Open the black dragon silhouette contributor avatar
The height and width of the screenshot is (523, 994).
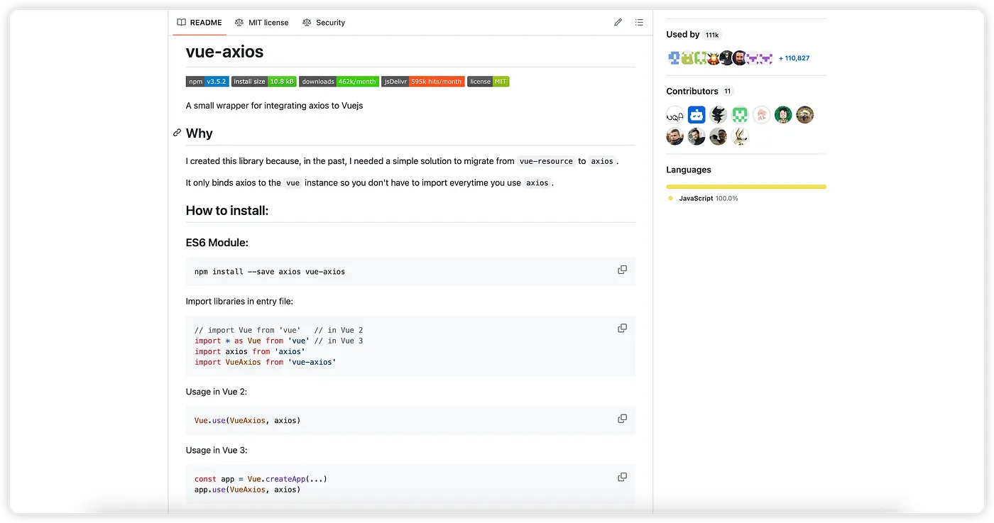tap(718, 115)
